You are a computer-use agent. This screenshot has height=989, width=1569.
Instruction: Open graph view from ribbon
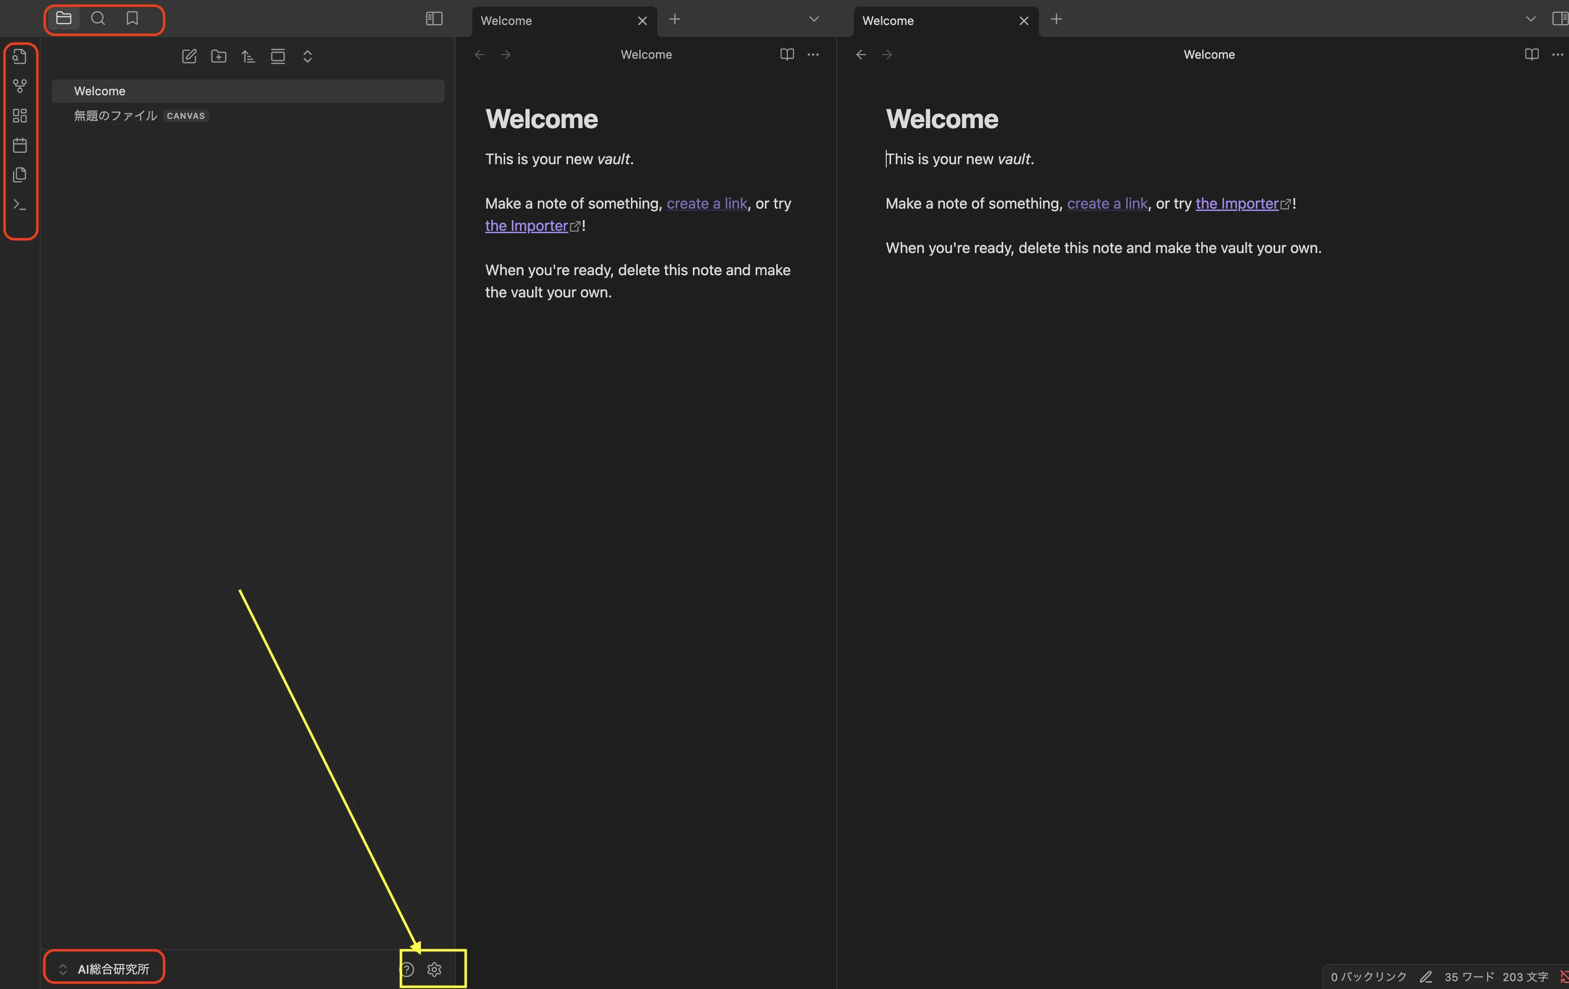(19, 86)
